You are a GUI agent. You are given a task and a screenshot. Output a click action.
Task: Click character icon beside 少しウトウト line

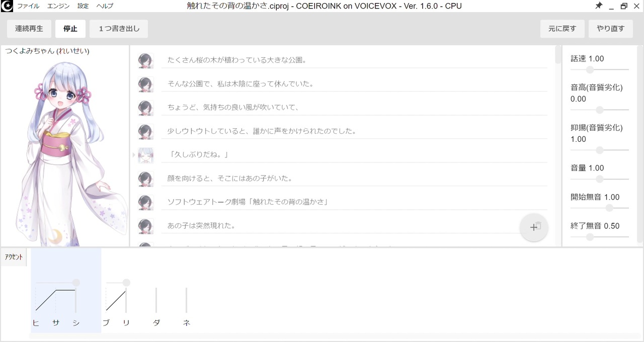[145, 131]
